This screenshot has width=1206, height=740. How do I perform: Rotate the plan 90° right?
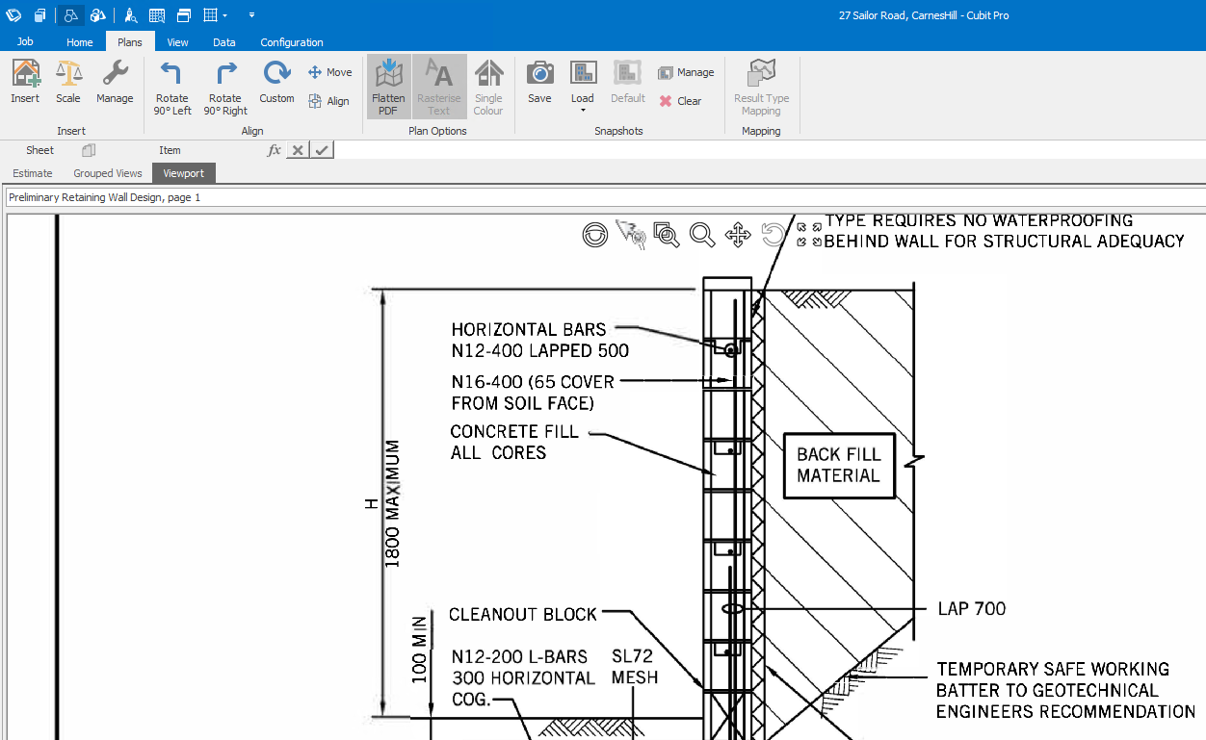tap(225, 87)
